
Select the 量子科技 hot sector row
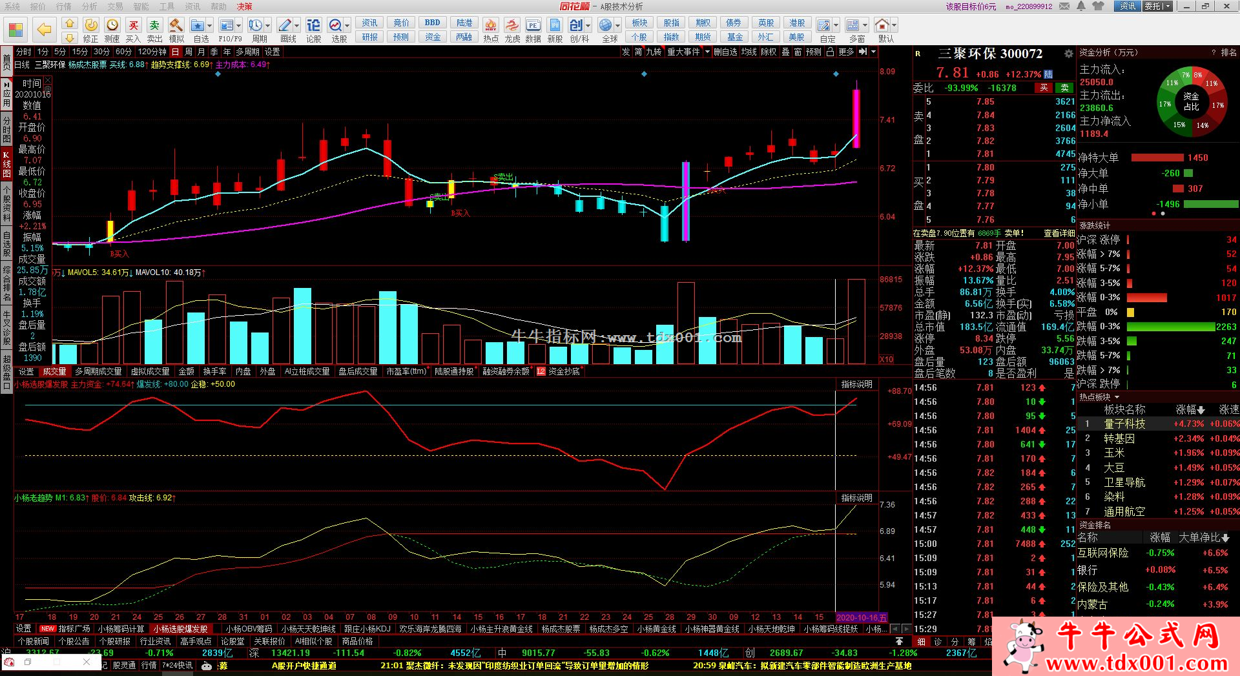(x=1159, y=424)
